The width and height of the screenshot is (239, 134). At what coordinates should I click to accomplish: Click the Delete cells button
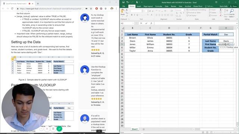[212, 13]
